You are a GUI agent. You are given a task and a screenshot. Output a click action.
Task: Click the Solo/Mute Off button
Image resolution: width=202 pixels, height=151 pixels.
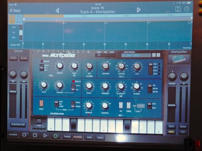point(18,125)
